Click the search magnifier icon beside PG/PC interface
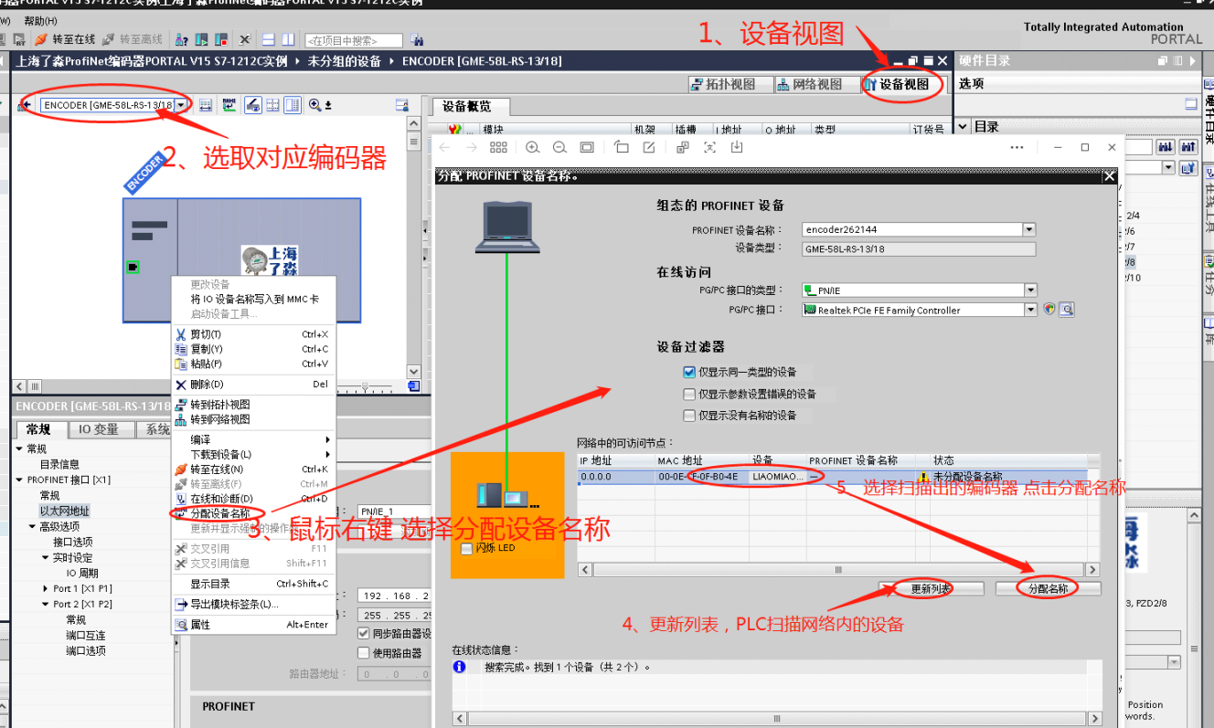Screen dimensions: 1214x728 1066,310
